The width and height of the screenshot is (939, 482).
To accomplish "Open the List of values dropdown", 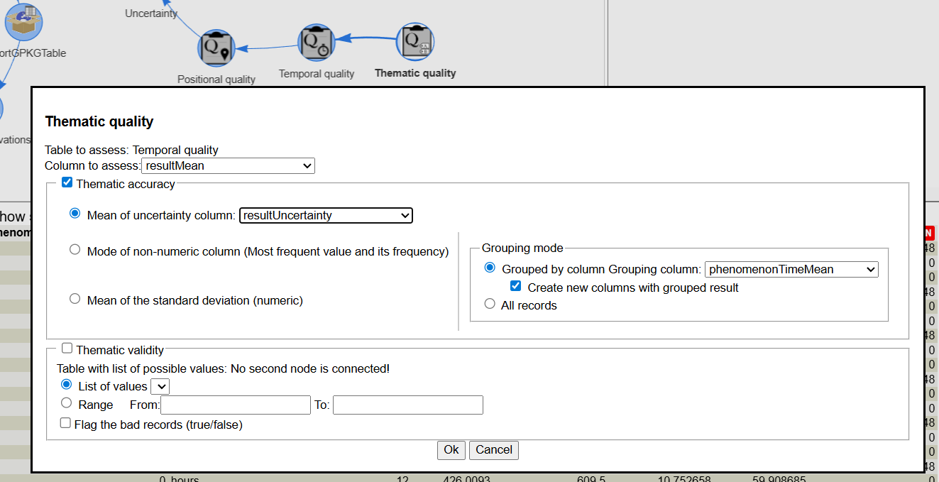I will (160, 386).
